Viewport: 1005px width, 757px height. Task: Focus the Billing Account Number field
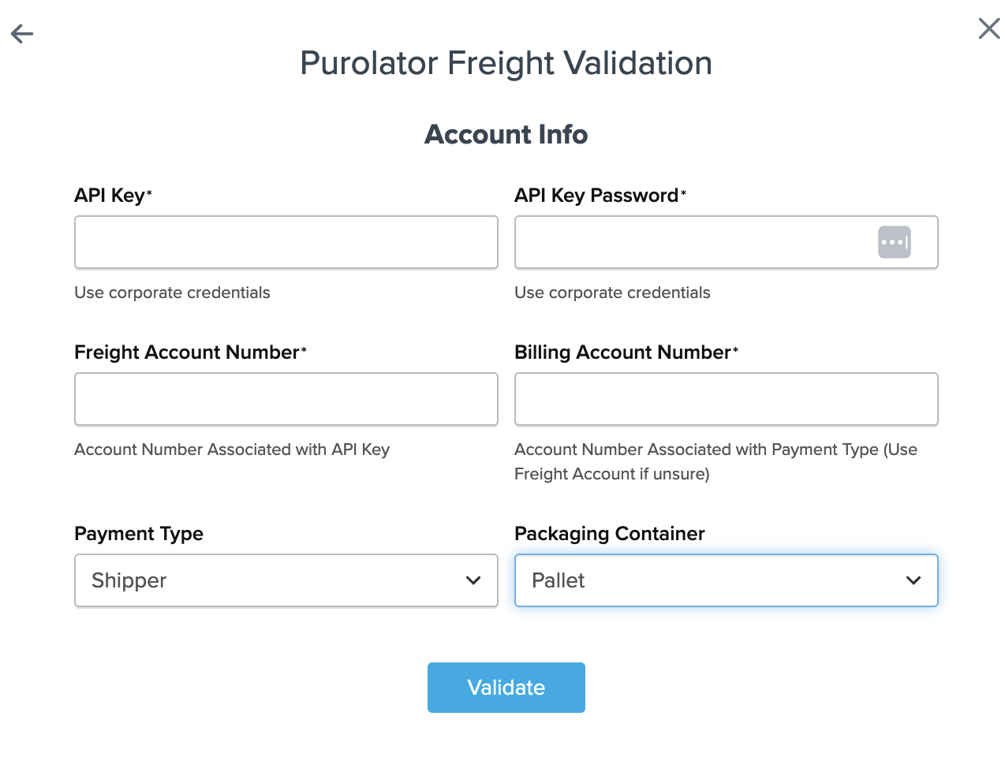[x=726, y=399]
